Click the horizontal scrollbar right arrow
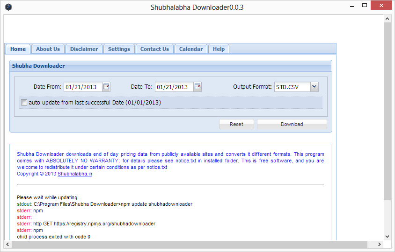This screenshot has height=252, width=395. [x=380, y=244]
